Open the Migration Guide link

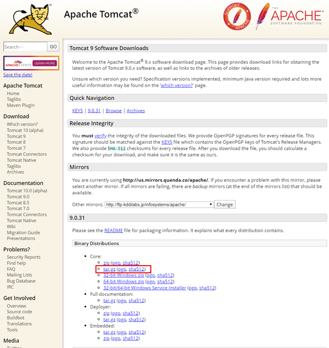pyautogui.click(x=23, y=233)
